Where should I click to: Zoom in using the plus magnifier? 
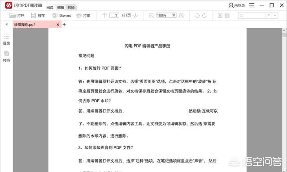click(x=181, y=15)
